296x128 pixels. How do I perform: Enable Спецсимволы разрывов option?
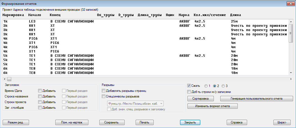coord(104,96)
